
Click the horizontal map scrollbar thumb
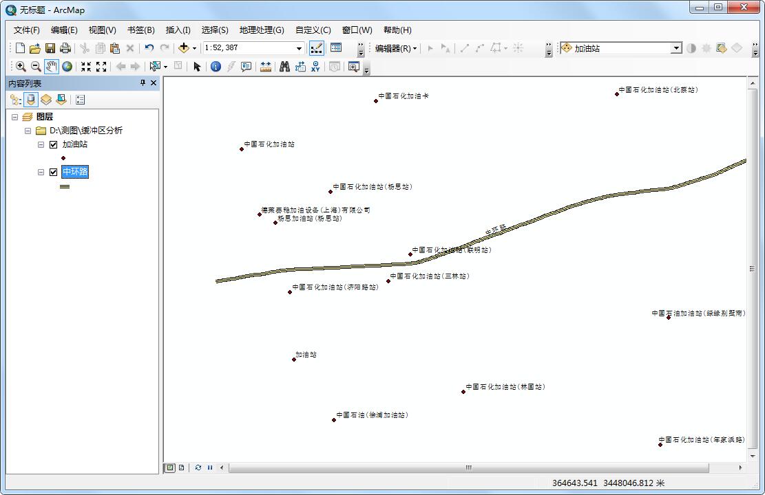coord(468,467)
